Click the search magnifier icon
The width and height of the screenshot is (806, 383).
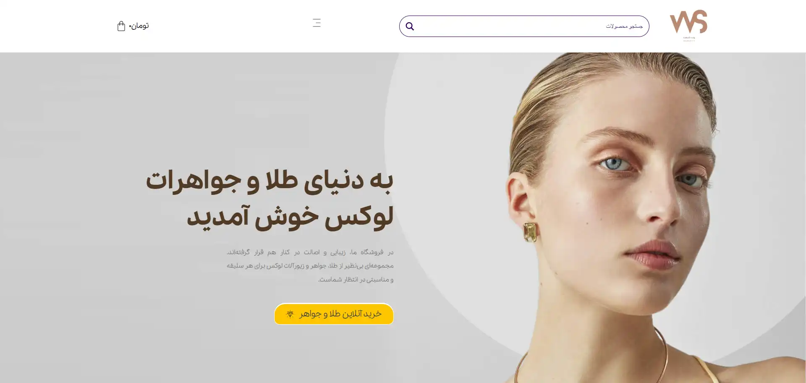pos(410,26)
